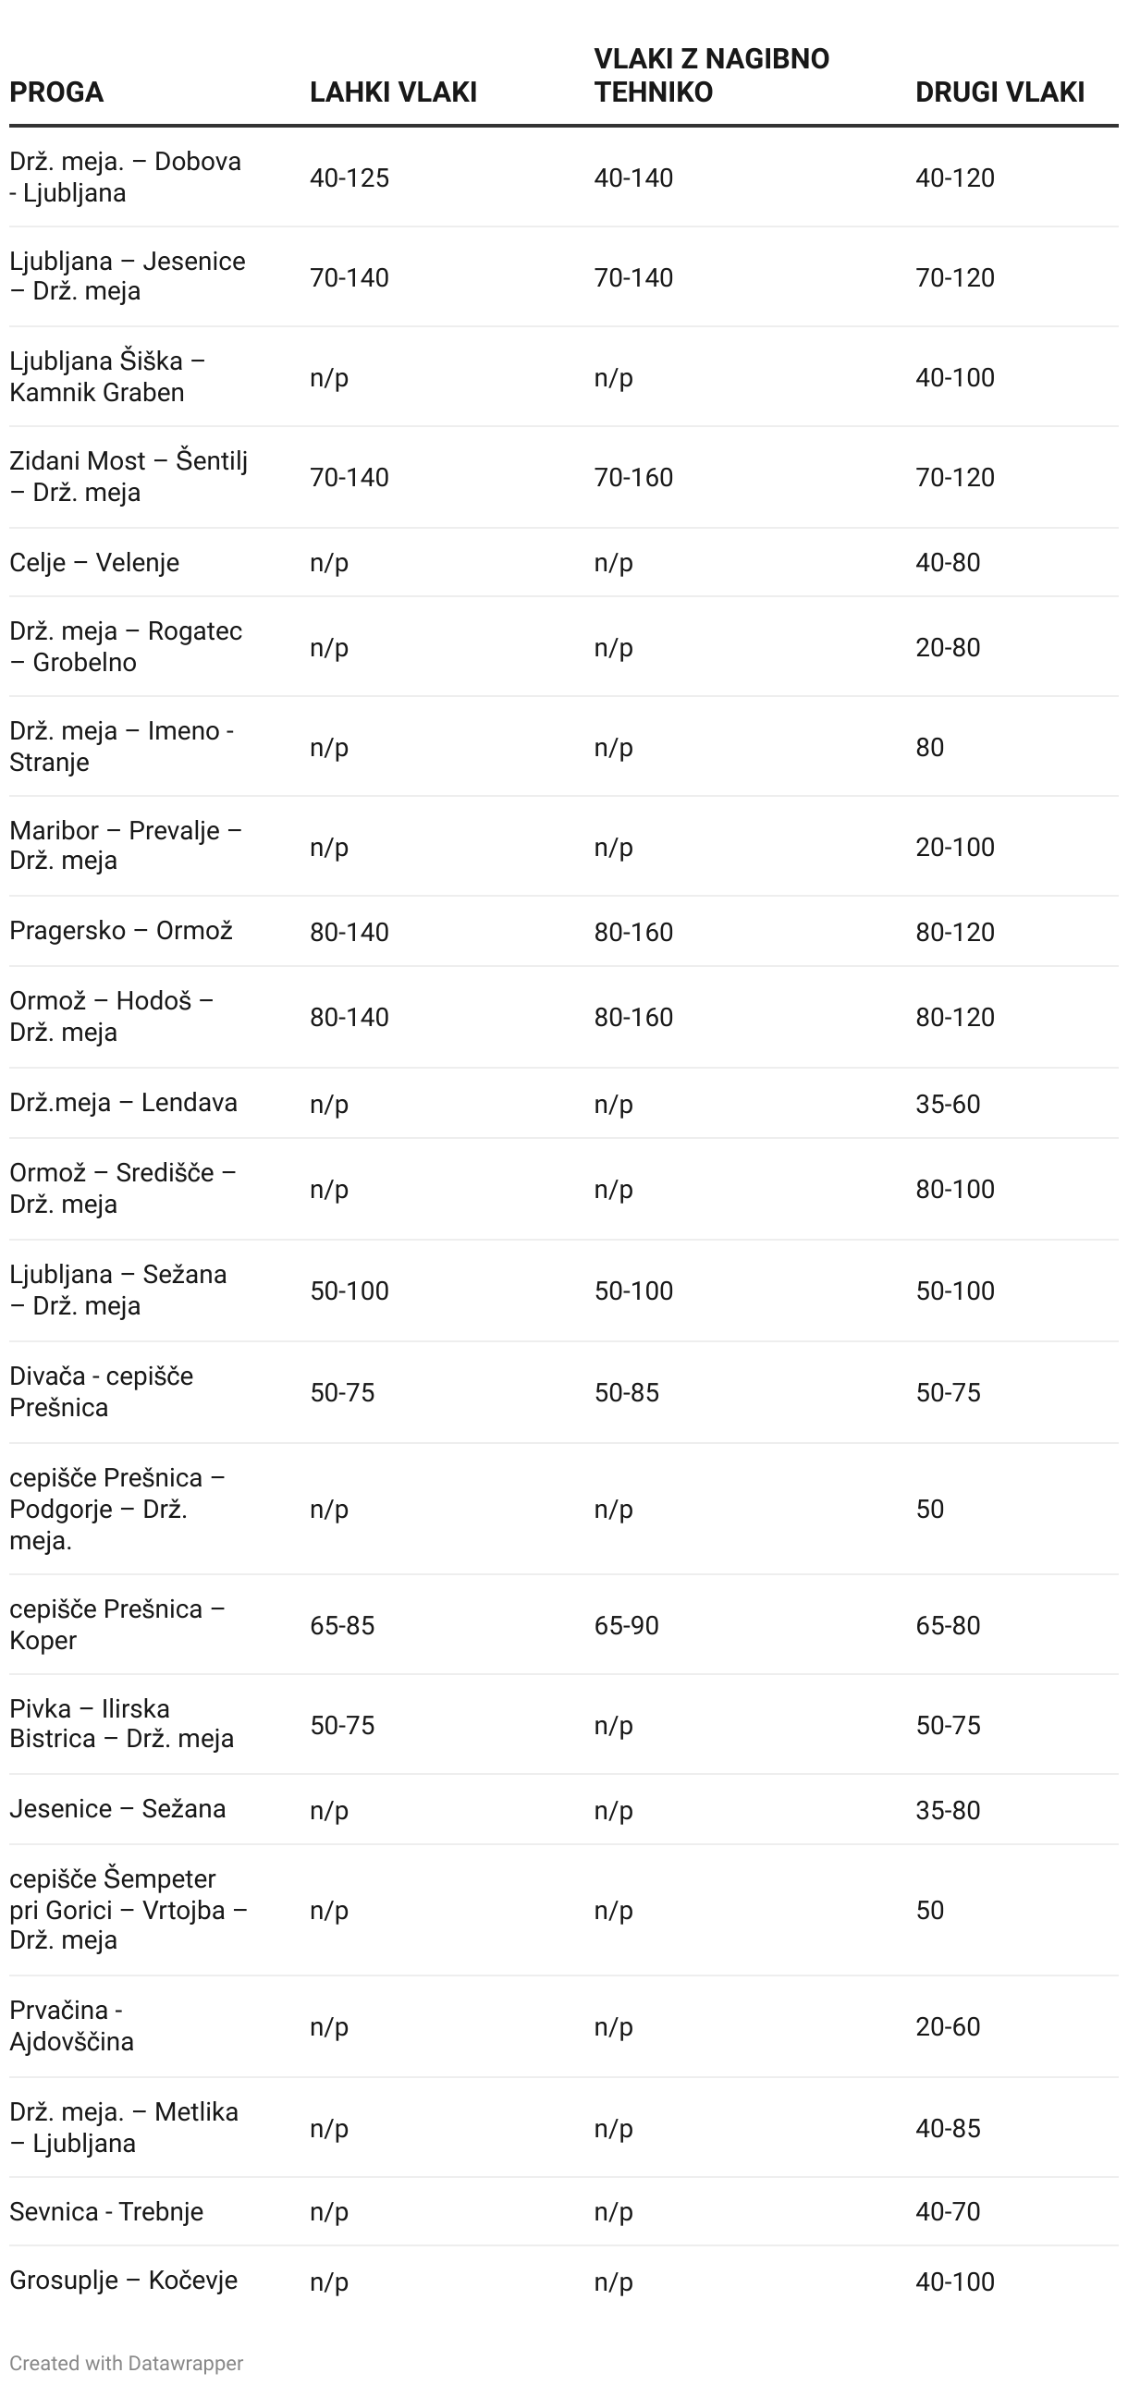
Task: Click the 70-160 value for Zidani Most
Action: 633,478
